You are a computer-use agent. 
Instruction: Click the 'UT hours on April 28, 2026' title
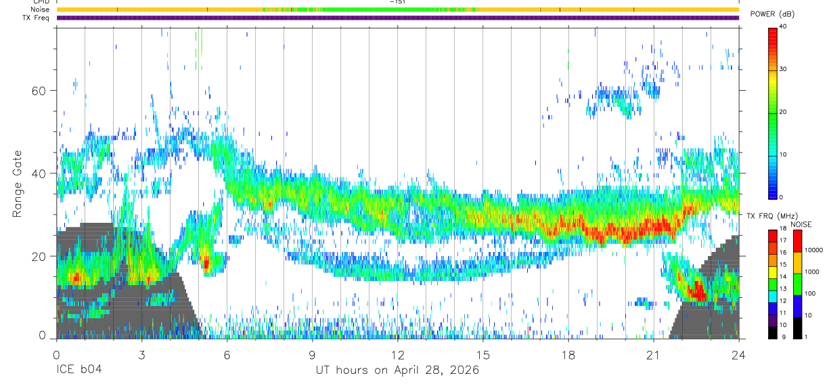click(397, 370)
